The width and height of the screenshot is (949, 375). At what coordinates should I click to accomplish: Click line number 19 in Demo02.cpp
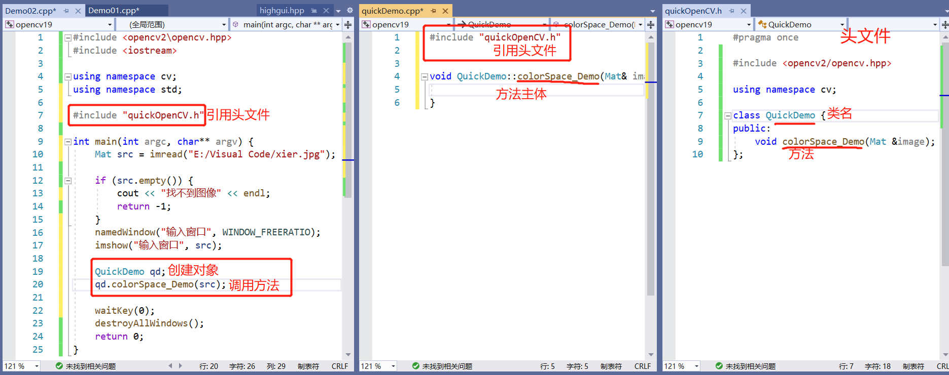pos(38,272)
